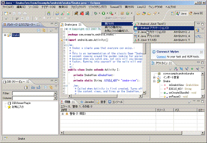Minimize the Package Explorer view
This screenshot has height=143, width=207.
(52, 24)
